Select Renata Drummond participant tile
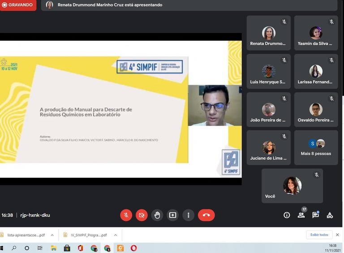The height and width of the screenshot is (253, 344). coord(268,33)
